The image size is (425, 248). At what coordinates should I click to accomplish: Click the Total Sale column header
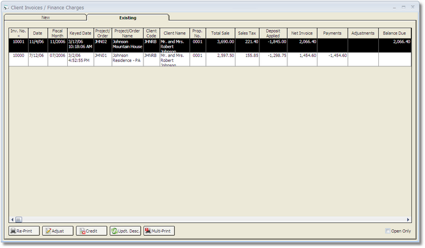(220, 33)
